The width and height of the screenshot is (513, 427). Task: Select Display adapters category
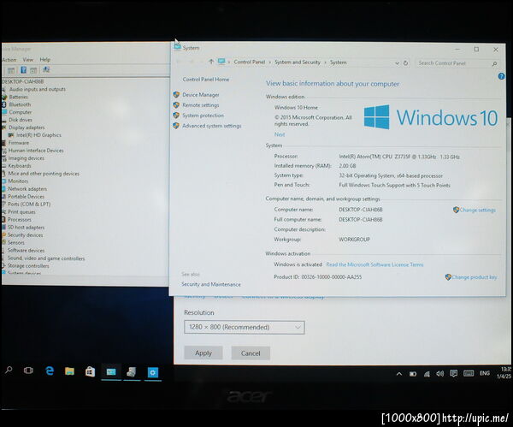27,128
